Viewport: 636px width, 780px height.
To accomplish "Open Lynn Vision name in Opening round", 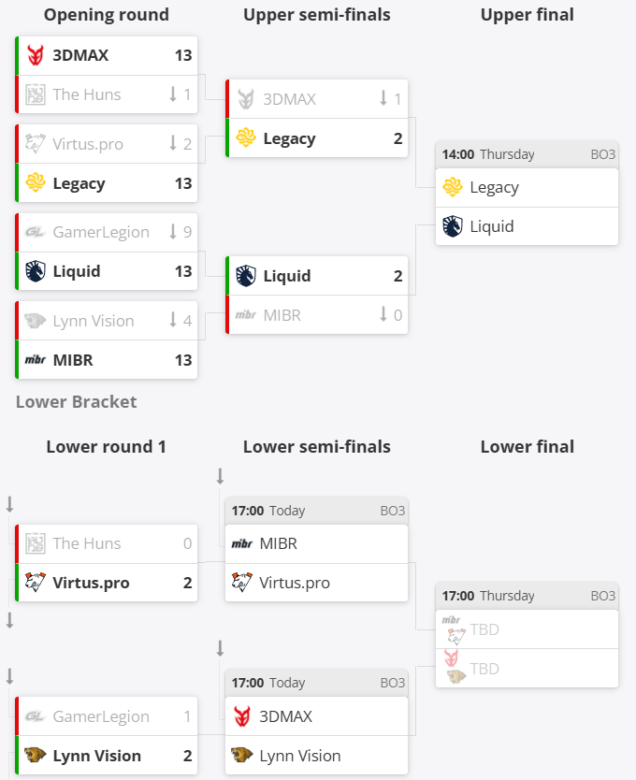I will [93, 321].
